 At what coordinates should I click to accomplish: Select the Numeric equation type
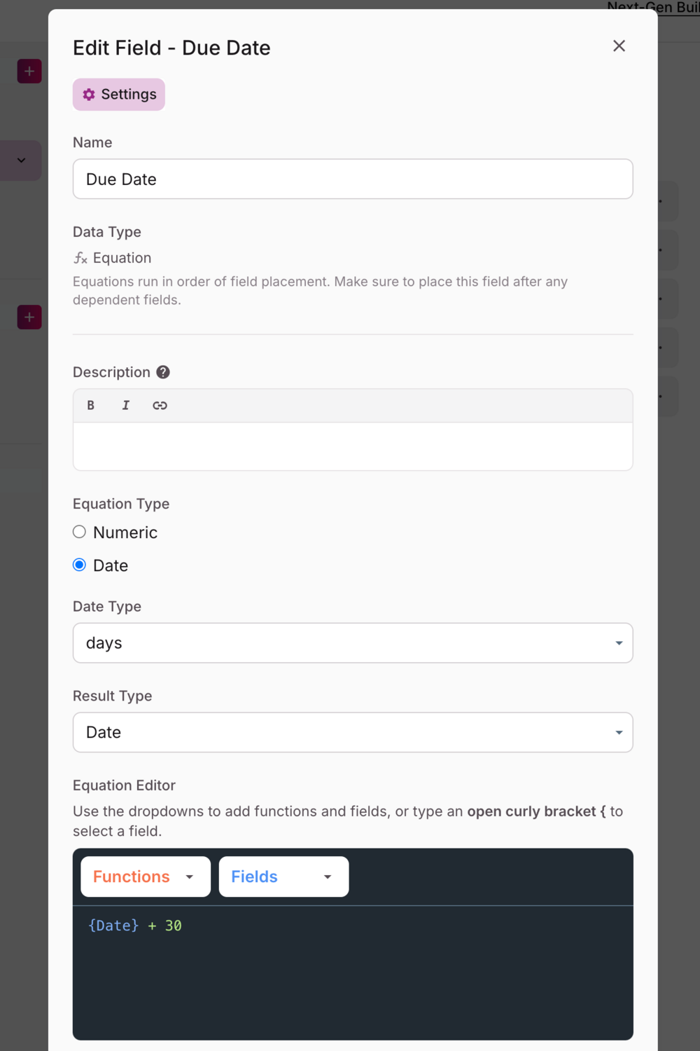(x=80, y=533)
